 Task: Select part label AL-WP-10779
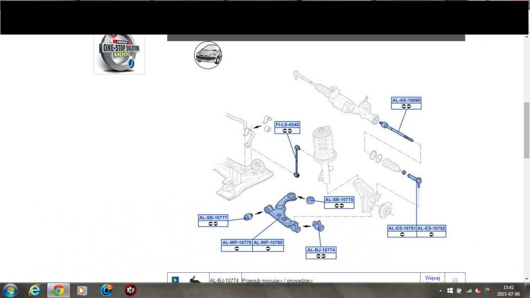point(236,242)
